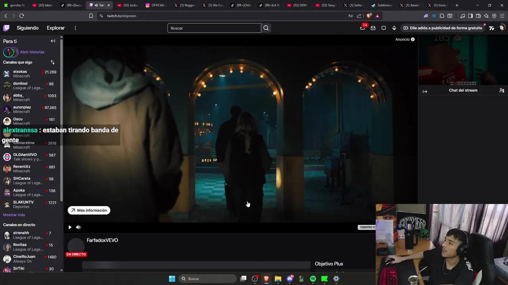The width and height of the screenshot is (508, 285).
Task: Open File Explorer from the taskbar
Action: tap(278, 279)
